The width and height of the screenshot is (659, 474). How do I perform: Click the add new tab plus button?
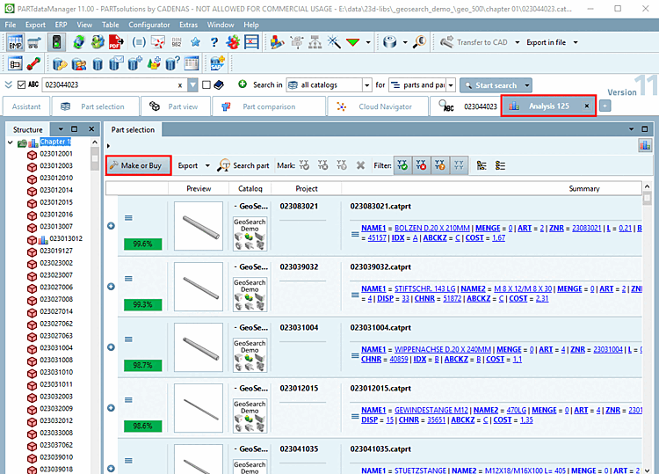click(x=605, y=106)
